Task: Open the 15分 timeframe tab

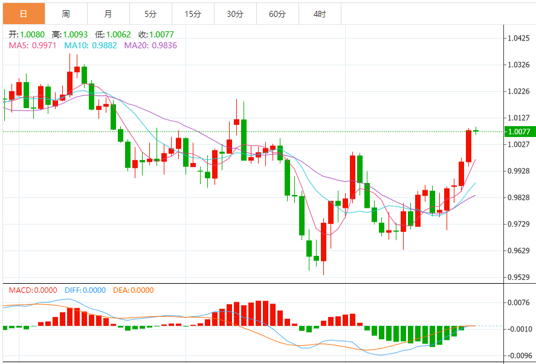Action: tap(193, 14)
